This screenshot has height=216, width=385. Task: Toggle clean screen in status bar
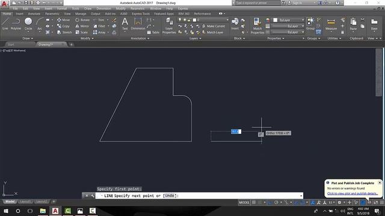point(375,202)
